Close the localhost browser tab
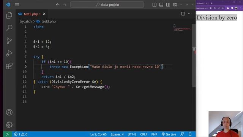 pyautogui.click(x=207, y=3)
